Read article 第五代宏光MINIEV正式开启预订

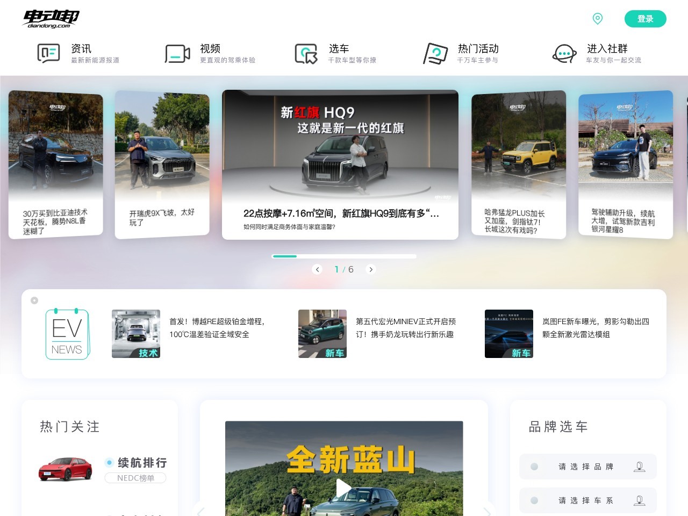coord(406,328)
